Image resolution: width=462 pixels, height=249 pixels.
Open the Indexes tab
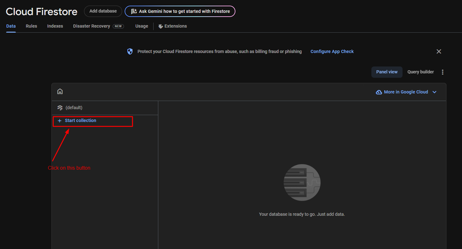coord(55,26)
